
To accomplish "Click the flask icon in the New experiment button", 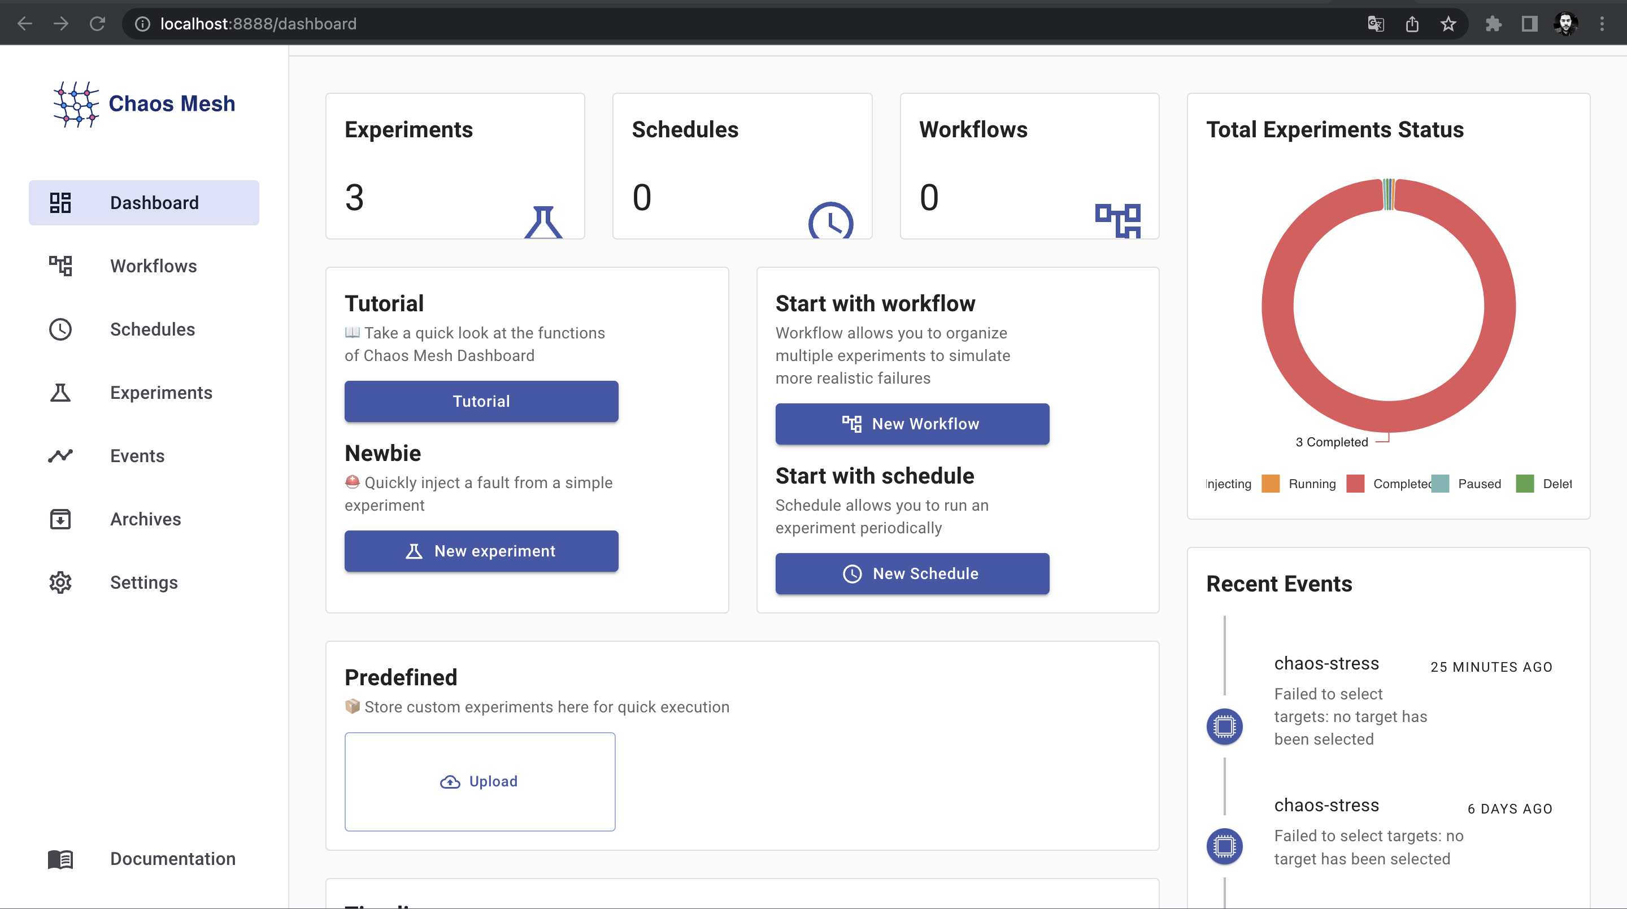I will tap(414, 551).
